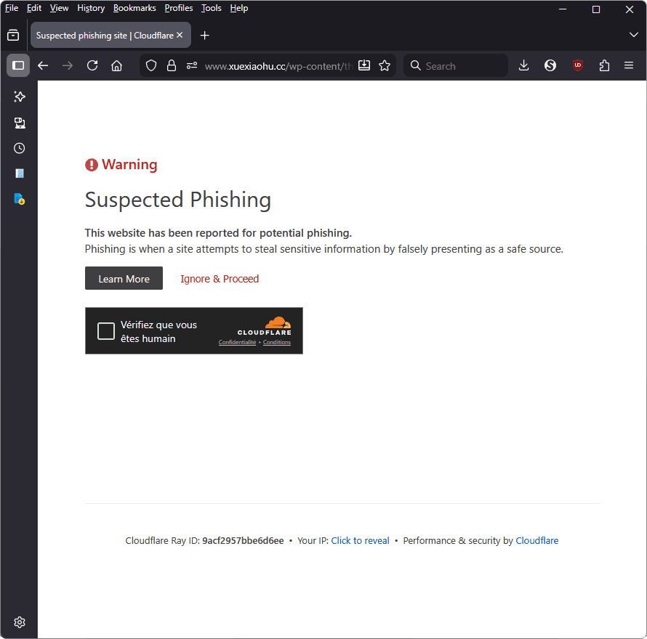Click the Search field in toolbar
The width and height of the screenshot is (647, 639).
[455, 65]
